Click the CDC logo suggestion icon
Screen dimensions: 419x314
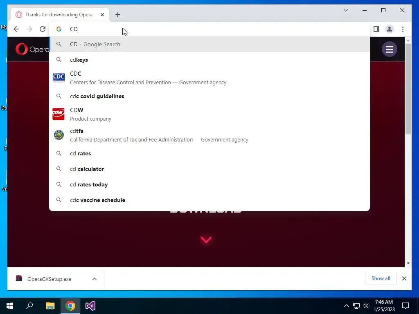(x=59, y=78)
